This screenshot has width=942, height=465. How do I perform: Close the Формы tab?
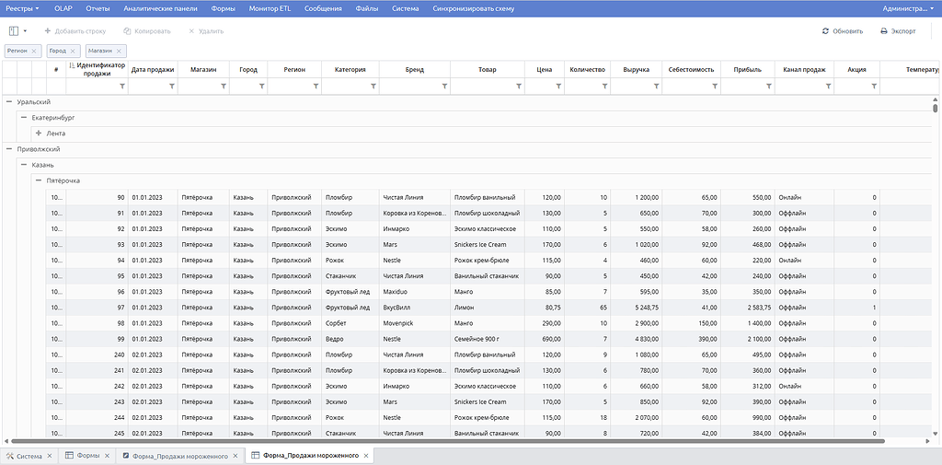[107, 456]
